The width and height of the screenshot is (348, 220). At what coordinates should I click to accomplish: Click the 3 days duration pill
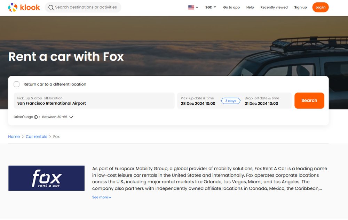click(230, 100)
